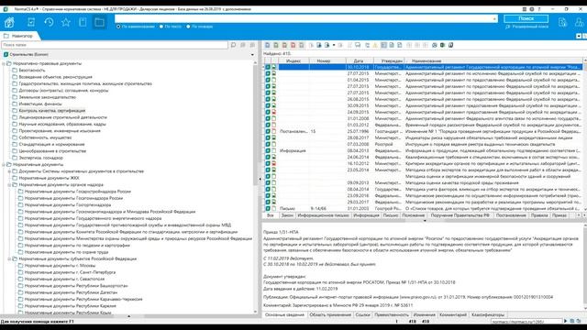Open the home page icon
The image size is (587, 330).
[x=9, y=22]
